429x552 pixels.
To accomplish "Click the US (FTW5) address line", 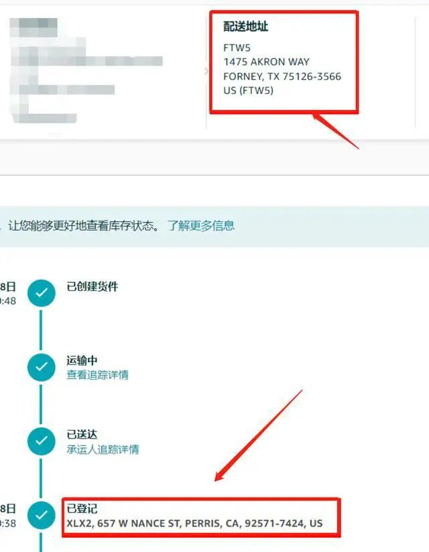I will pyautogui.click(x=248, y=91).
